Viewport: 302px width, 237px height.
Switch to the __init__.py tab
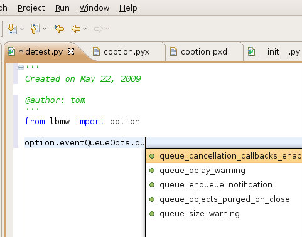click(279, 52)
